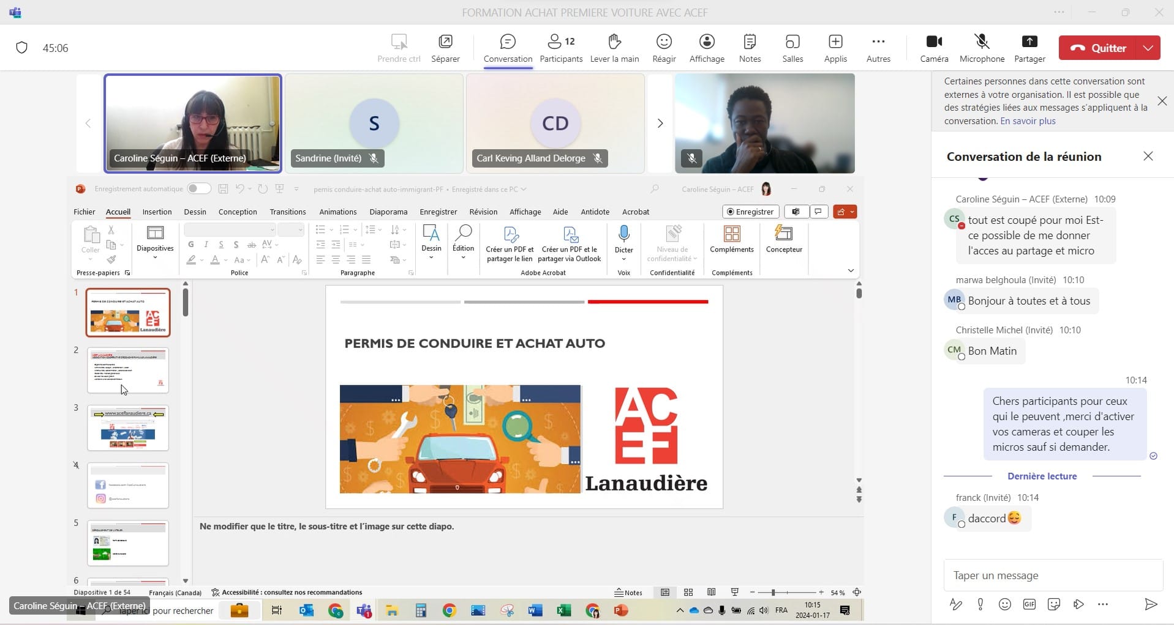Open meeting Notes in toolbar
1174x625 pixels.
click(750, 48)
